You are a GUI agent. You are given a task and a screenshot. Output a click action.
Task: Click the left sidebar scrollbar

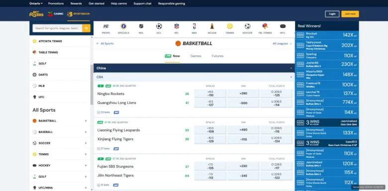(92, 84)
